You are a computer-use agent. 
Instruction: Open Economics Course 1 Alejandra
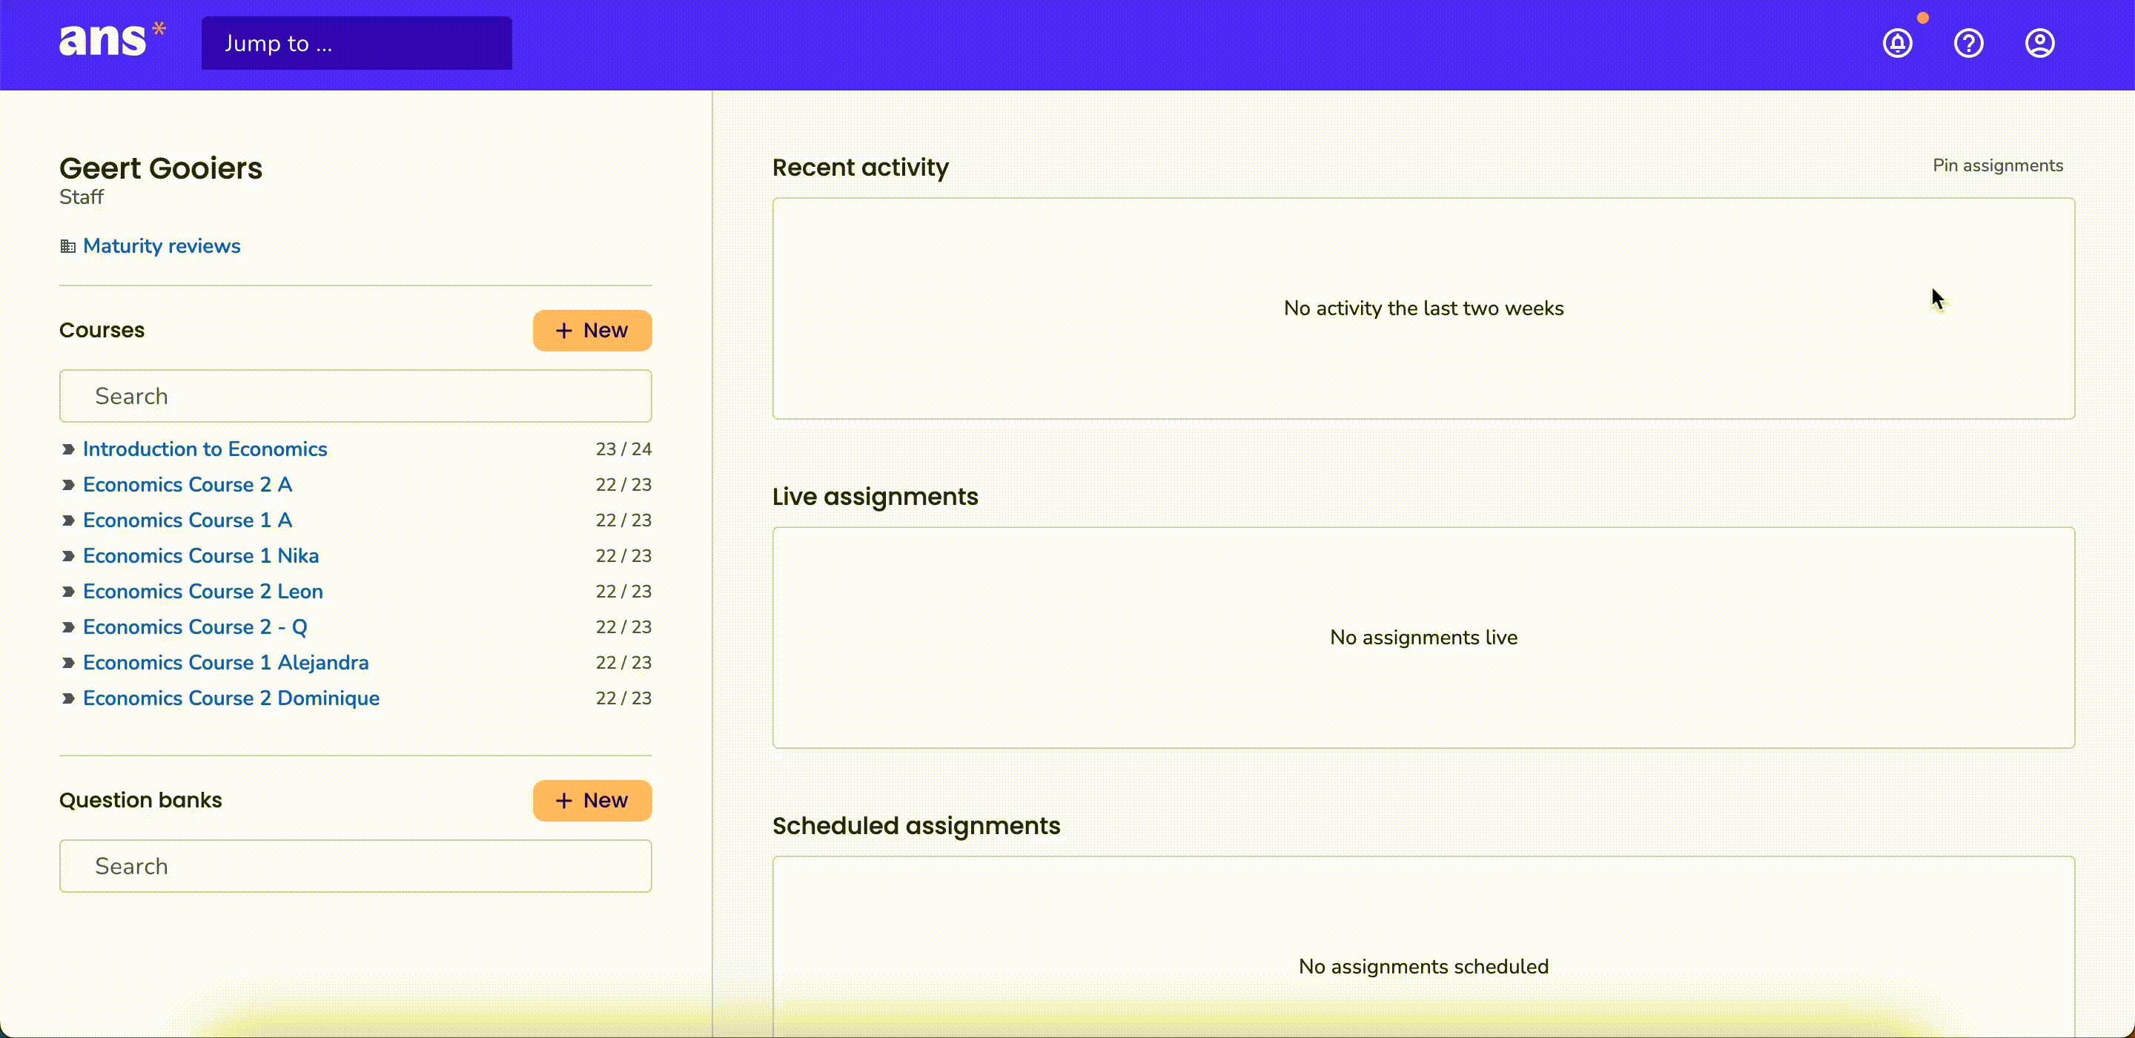(225, 664)
